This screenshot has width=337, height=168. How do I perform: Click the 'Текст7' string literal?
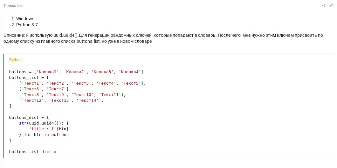(x=57, y=89)
